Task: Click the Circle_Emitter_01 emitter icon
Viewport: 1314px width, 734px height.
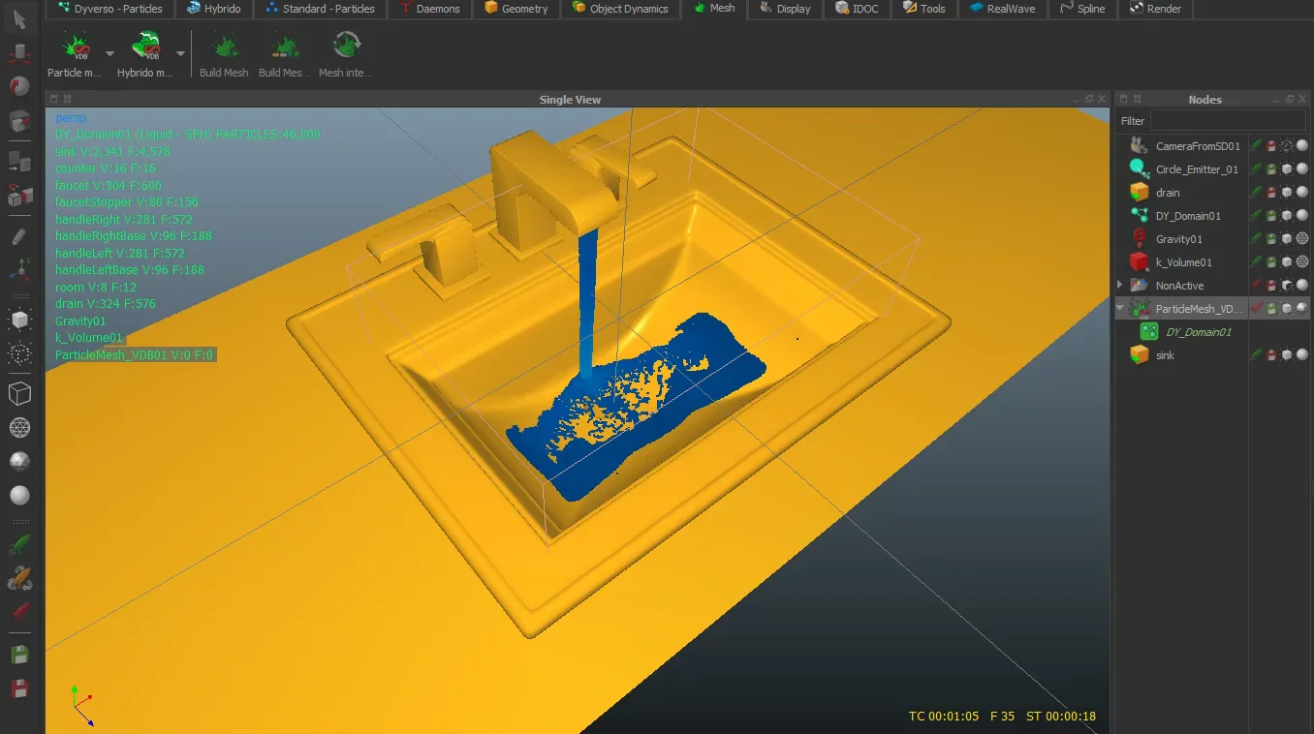Action: (x=1139, y=168)
